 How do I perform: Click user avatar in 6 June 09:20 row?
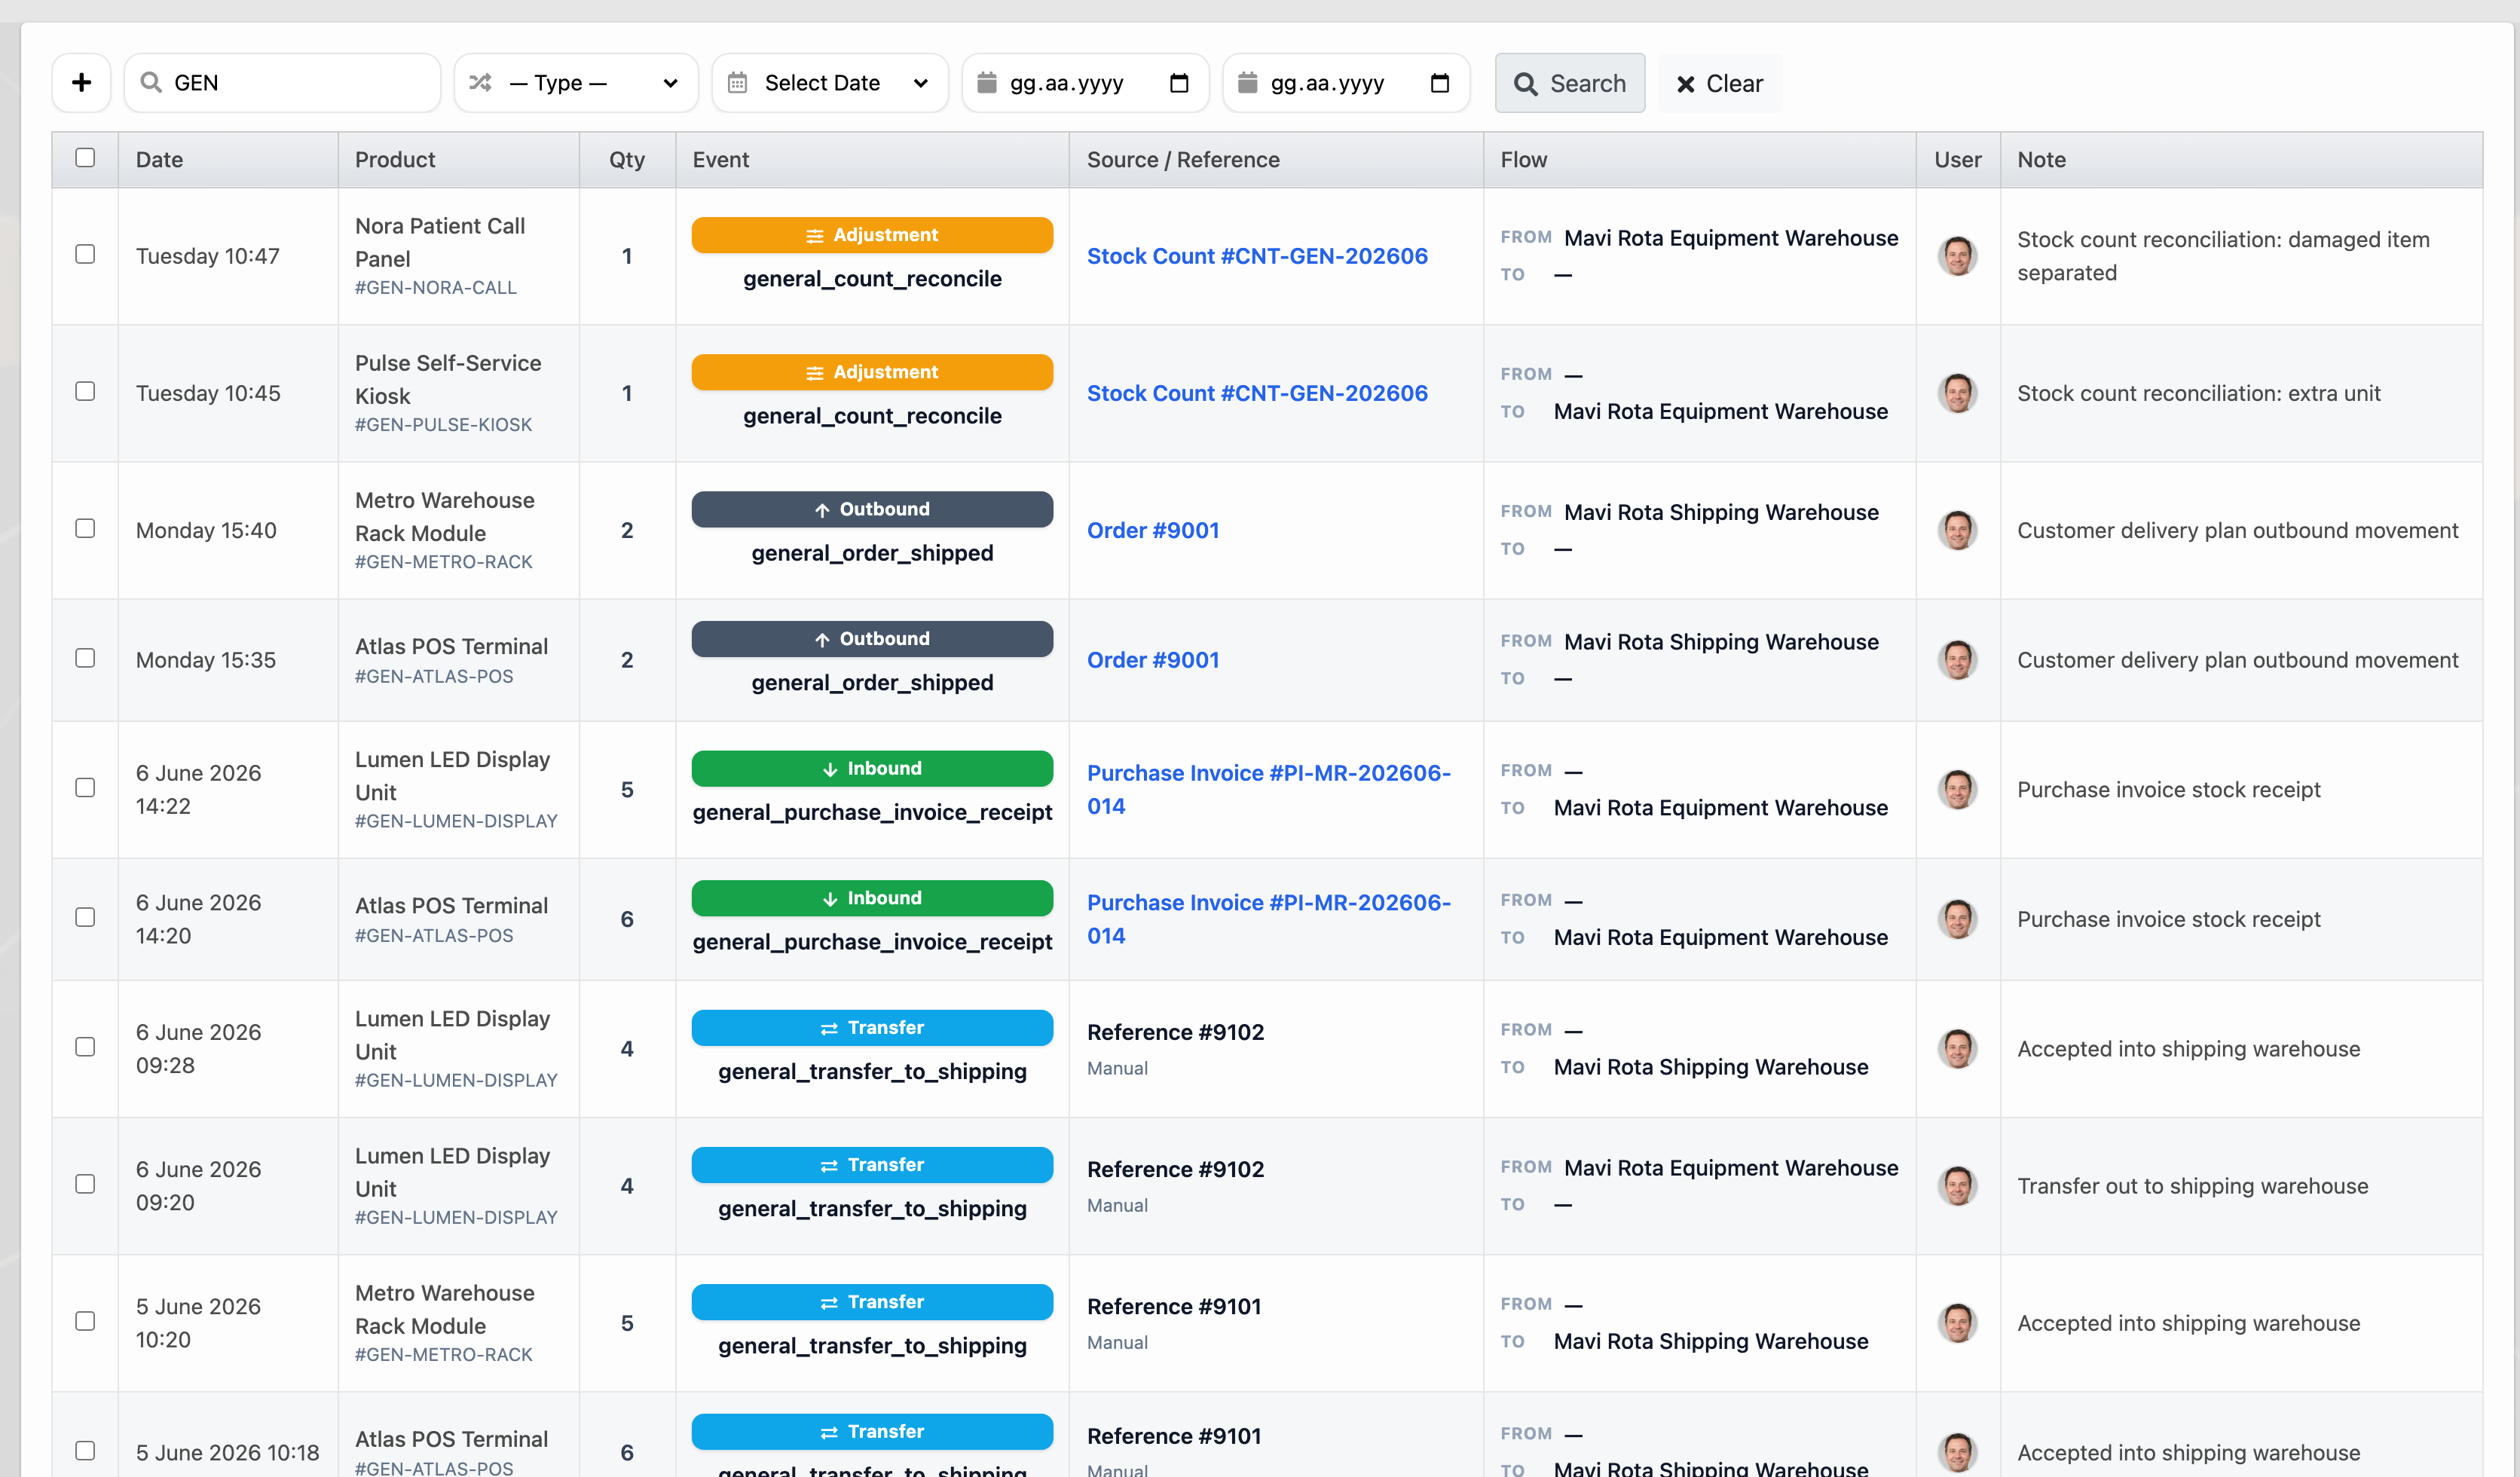coord(1957,1186)
